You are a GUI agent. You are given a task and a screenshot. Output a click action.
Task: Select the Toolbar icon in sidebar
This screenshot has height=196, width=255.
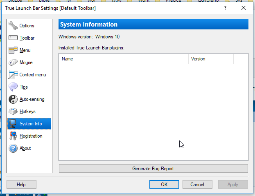coord(13,38)
